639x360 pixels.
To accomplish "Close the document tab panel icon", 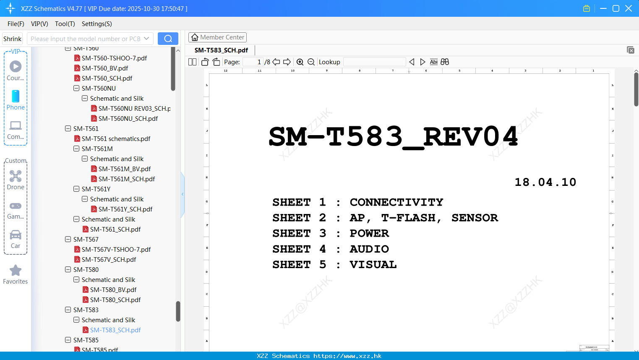I will click(631, 50).
